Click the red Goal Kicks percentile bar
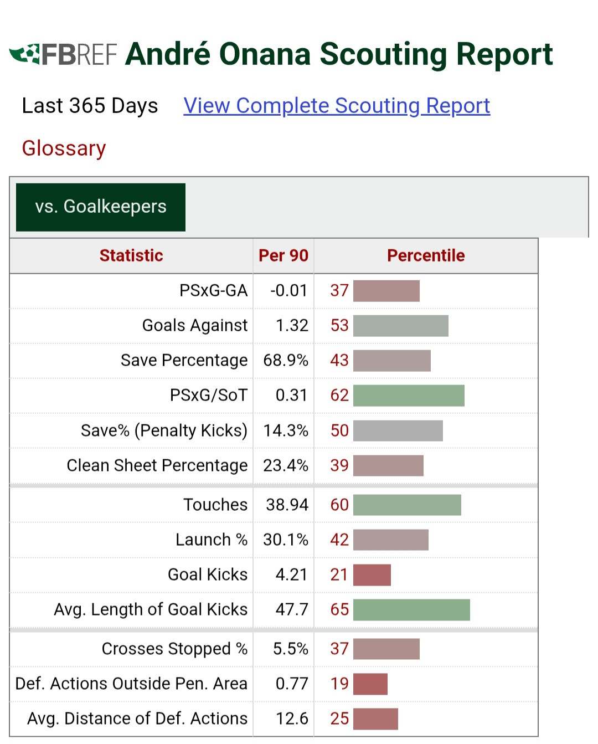The image size is (598, 744). point(372,574)
